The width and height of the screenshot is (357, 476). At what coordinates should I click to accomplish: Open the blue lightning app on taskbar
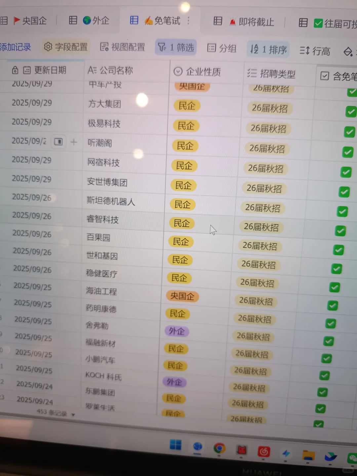pos(286,454)
